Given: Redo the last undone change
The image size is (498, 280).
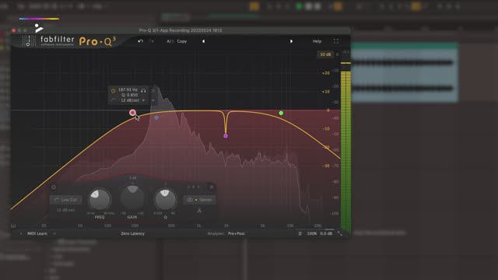Looking at the screenshot, I should pyautogui.click(x=152, y=41).
